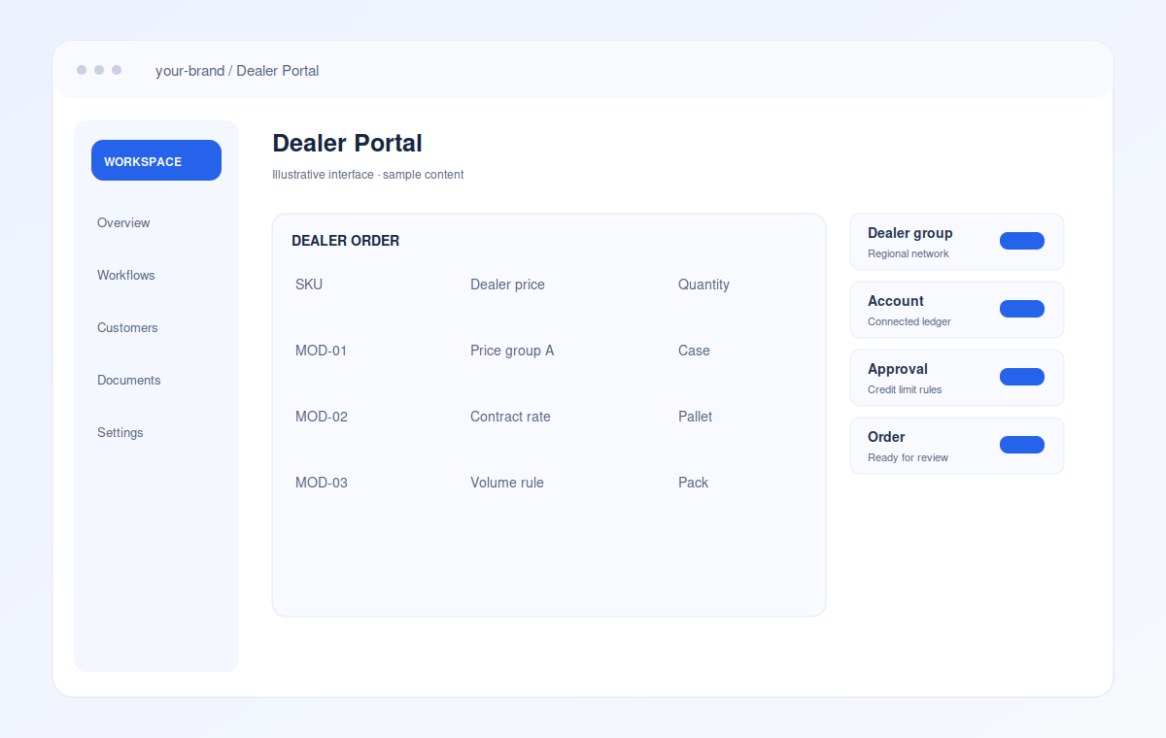Click the your-brand / Dealer Portal breadcrumb

(237, 71)
